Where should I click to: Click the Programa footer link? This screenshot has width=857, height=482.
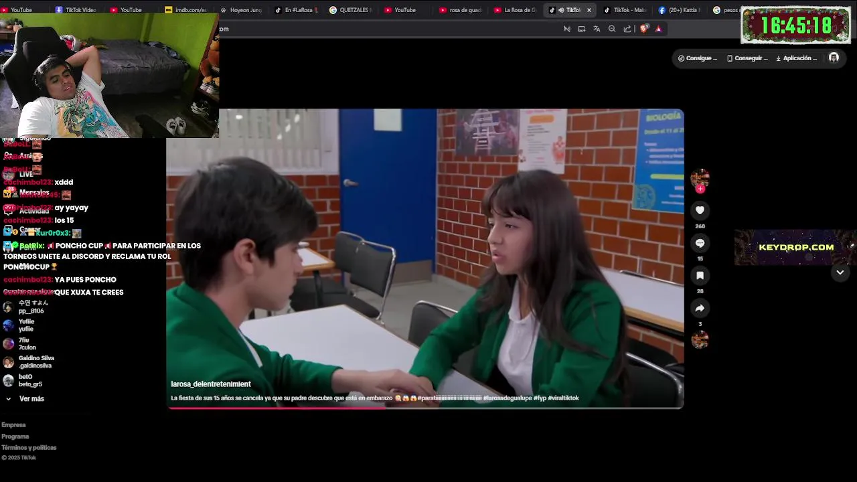coord(15,436)
